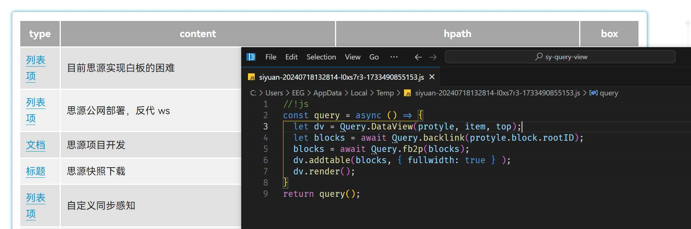This screenshot has width=691, height=229.
Task: Open 列表项 link beside 思源公网部署
Action: [x=36, y=110]
